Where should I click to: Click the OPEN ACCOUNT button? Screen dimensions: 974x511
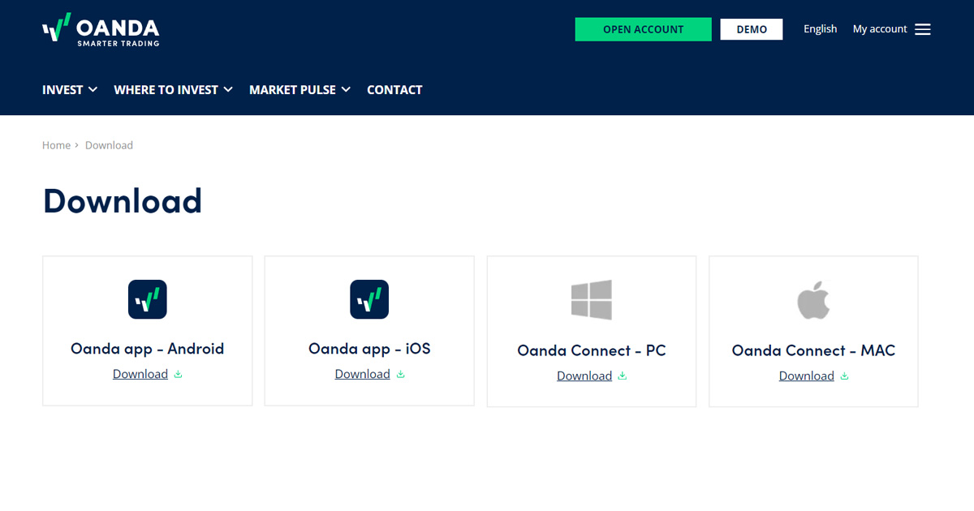[643, 28]
